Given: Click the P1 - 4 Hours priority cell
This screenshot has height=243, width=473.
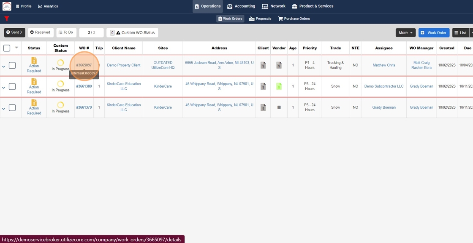Looking at the screenshot, I should click(x=310, y=65).
